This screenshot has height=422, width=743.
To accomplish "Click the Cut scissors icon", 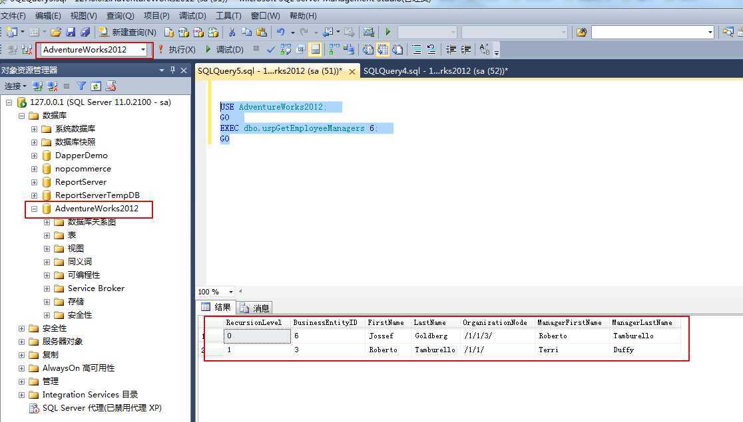I will click(x=232, y=32).
